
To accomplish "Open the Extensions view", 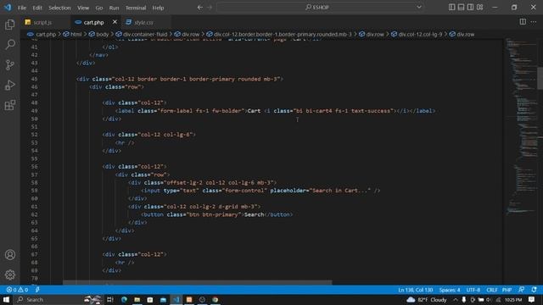I will click(x=10, y=105).
